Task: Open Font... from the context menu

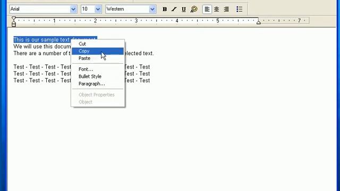Action: point(98,70)
